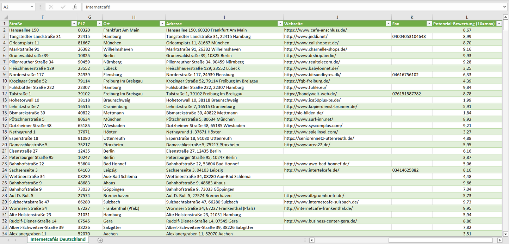Select column header J

pyautogui.click(x=337, y=17)
